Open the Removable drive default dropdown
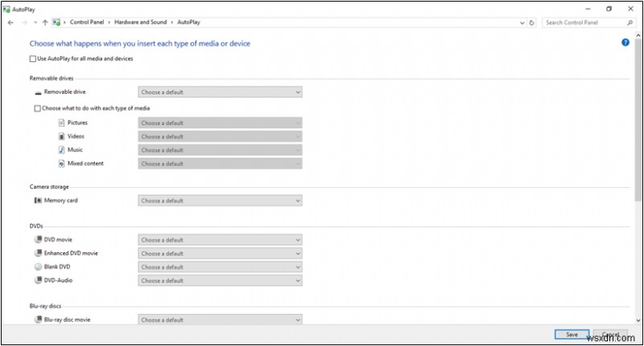This screenshot has width=644, height=346. tap(220, 92)
